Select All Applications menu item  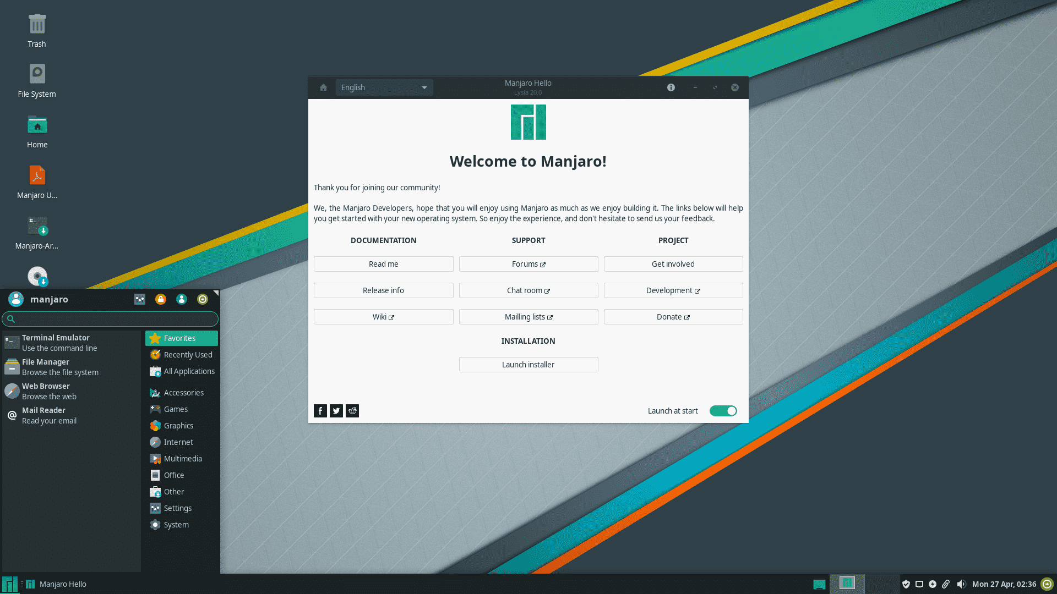pyautogui.click(x=189, y=371)
